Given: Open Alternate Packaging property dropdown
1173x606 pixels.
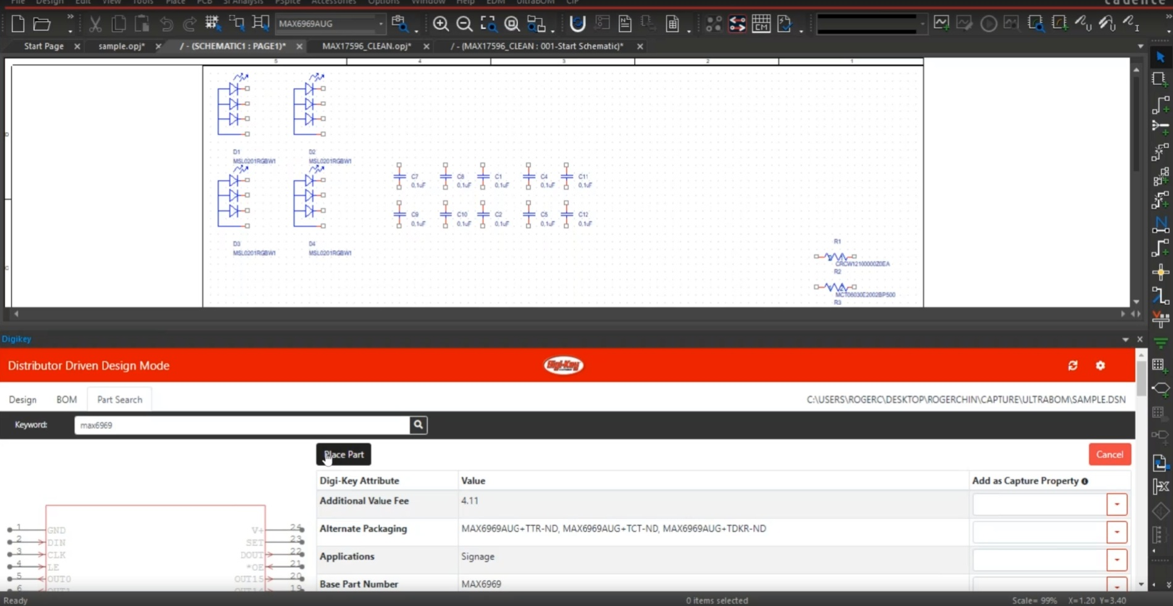Looking at the screenshot, I should coord(1117,532).
